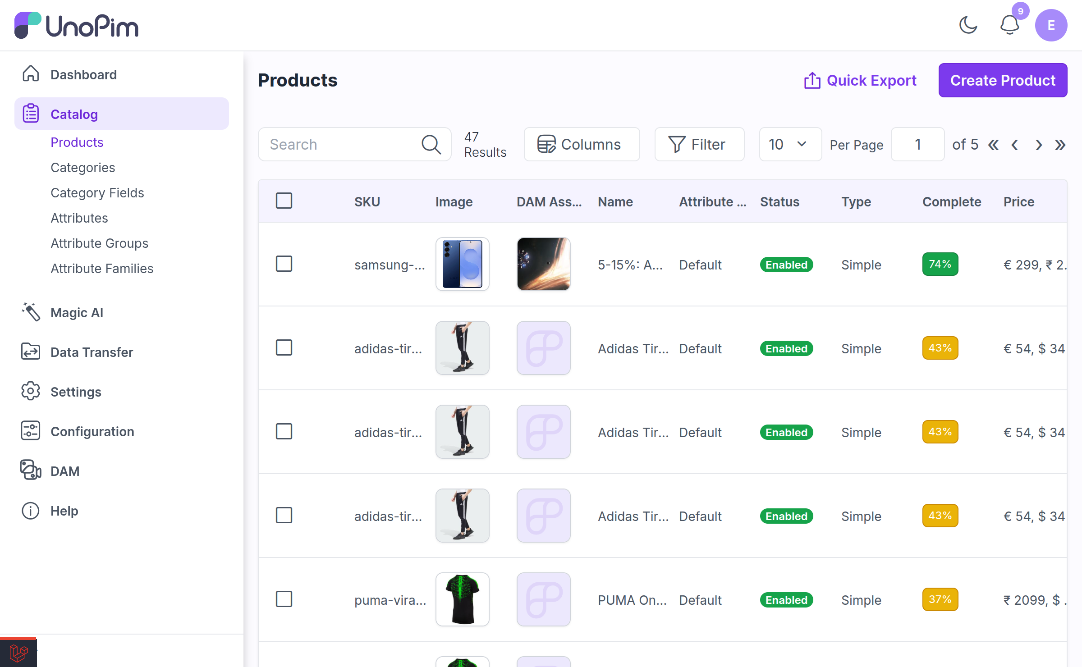This screenshot has width=1082, height=667.
Task: Click the Help info icon
Action: click(x=31, y=510)
